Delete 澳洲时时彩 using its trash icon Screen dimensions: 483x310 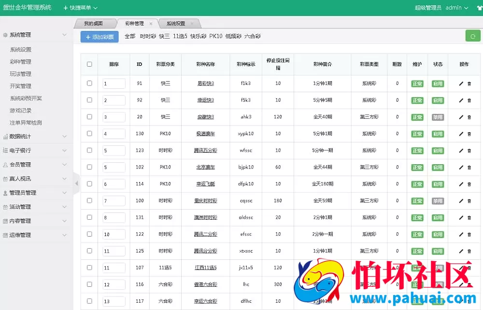click(469, 217)
